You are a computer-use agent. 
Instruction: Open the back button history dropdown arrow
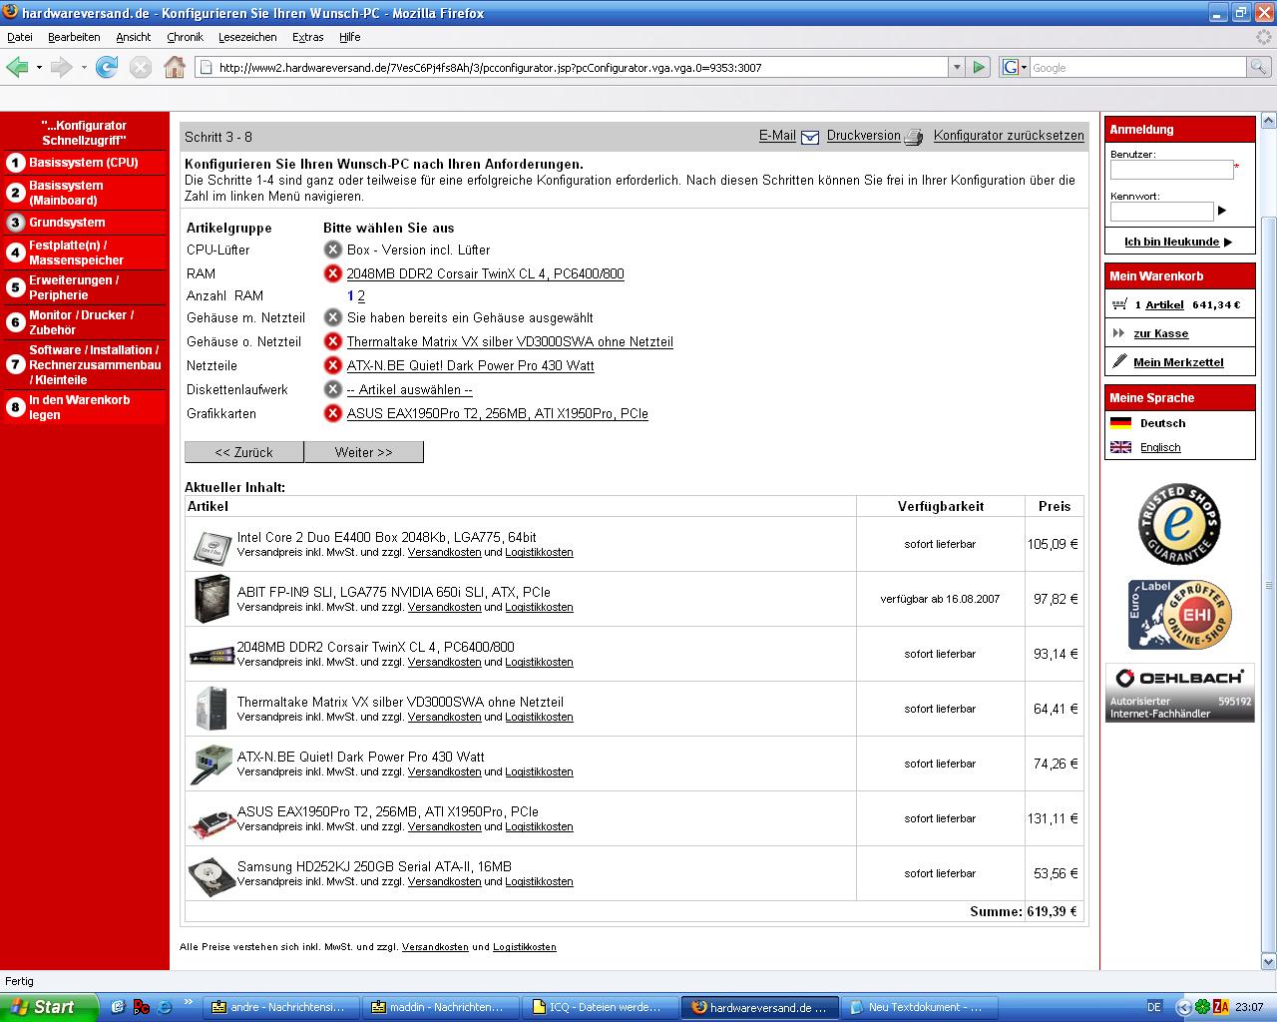(39, 68)
